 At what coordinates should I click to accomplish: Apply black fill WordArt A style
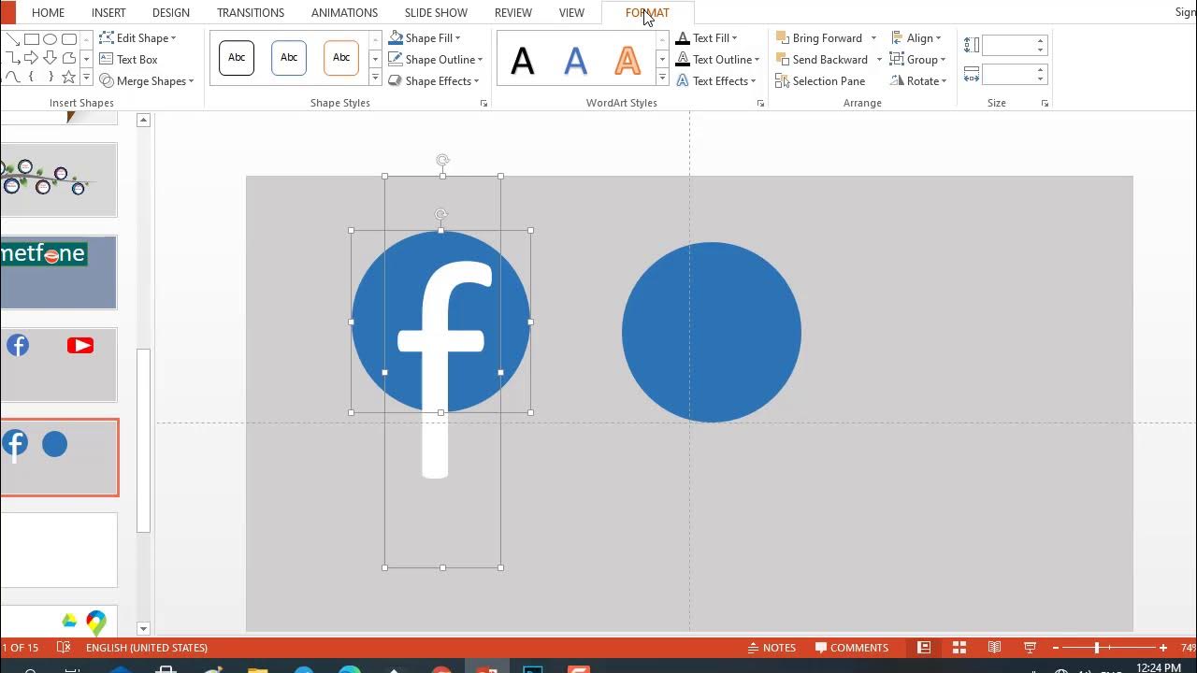coord(523,61)
